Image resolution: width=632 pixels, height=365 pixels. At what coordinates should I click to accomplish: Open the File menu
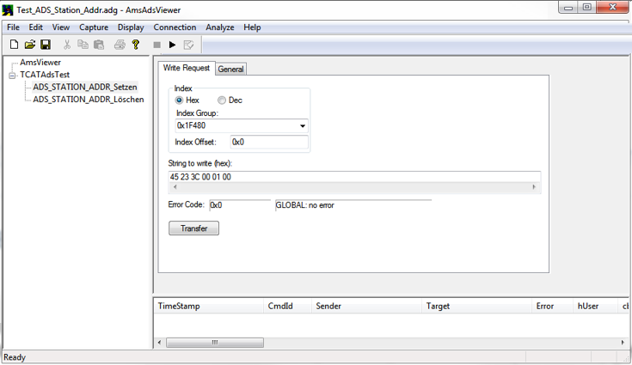tap(13, 27)
